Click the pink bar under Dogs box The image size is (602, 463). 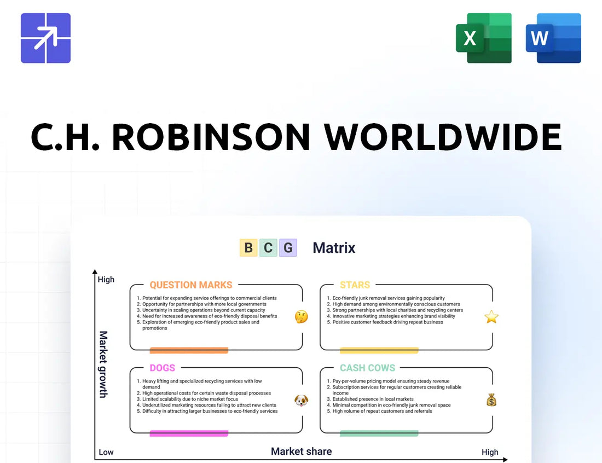pos(189,433)
